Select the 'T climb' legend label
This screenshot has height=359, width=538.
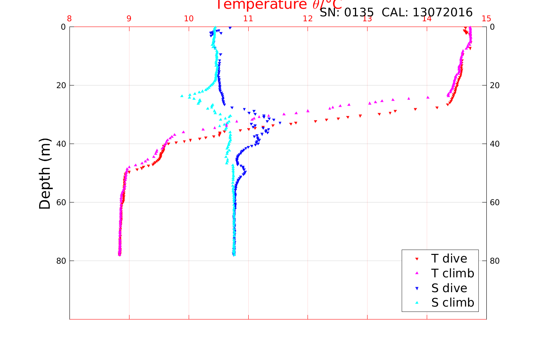coord(453,273)
